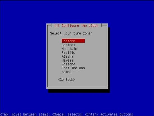Select the Eastern time zone

[x=73, y=41]
